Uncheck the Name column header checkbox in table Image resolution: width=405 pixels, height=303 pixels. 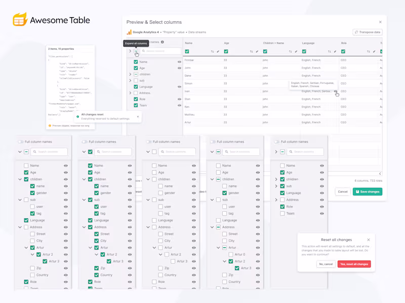187,52
